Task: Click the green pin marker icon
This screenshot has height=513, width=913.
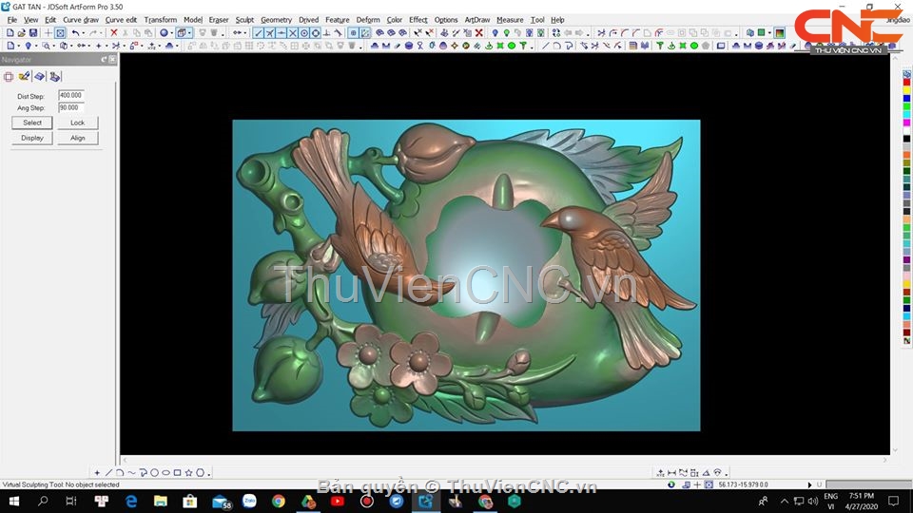Action: coord(507,33)
